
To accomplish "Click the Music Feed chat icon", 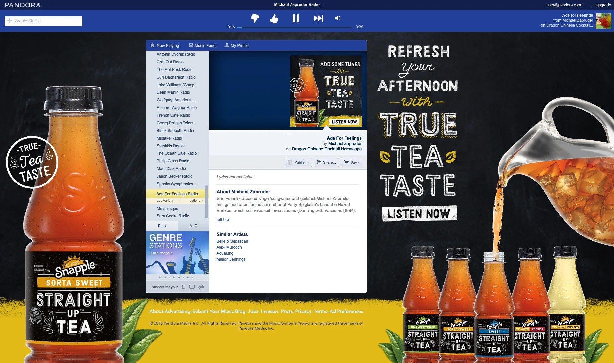I will coord(191,45).
